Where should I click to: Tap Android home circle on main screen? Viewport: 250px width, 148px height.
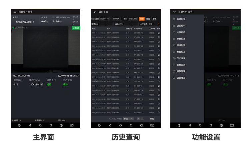[x=40, y=125]
